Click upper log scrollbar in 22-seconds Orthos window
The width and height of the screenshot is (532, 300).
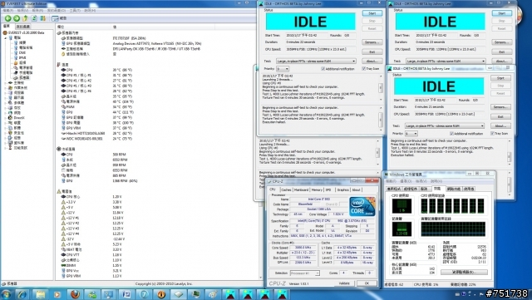(381, 87)
